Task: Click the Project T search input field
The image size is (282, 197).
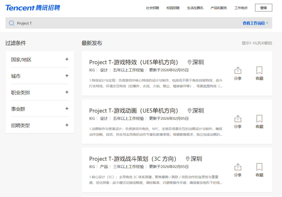Action: tap(104, 23)
